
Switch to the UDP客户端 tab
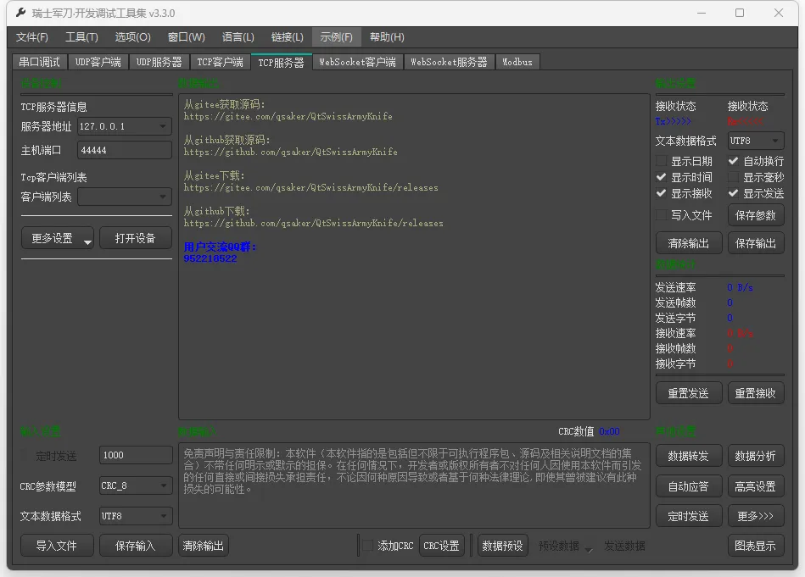98,62
